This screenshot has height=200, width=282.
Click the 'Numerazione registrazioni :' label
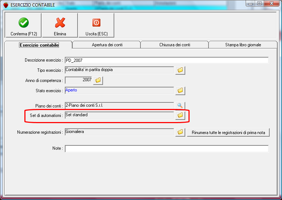40,132
